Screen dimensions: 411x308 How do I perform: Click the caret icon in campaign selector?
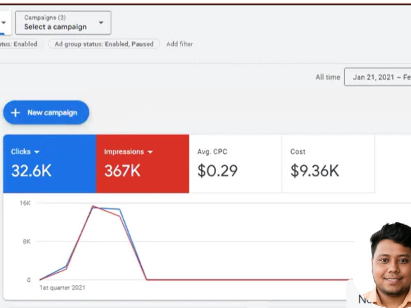click(101, 23)
